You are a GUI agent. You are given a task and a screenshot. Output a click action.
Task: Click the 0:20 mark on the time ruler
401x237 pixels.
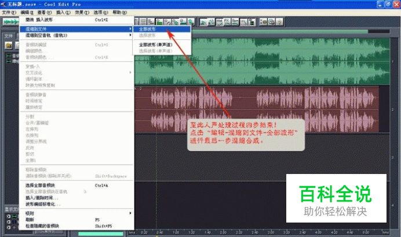(x=144, y=232)
